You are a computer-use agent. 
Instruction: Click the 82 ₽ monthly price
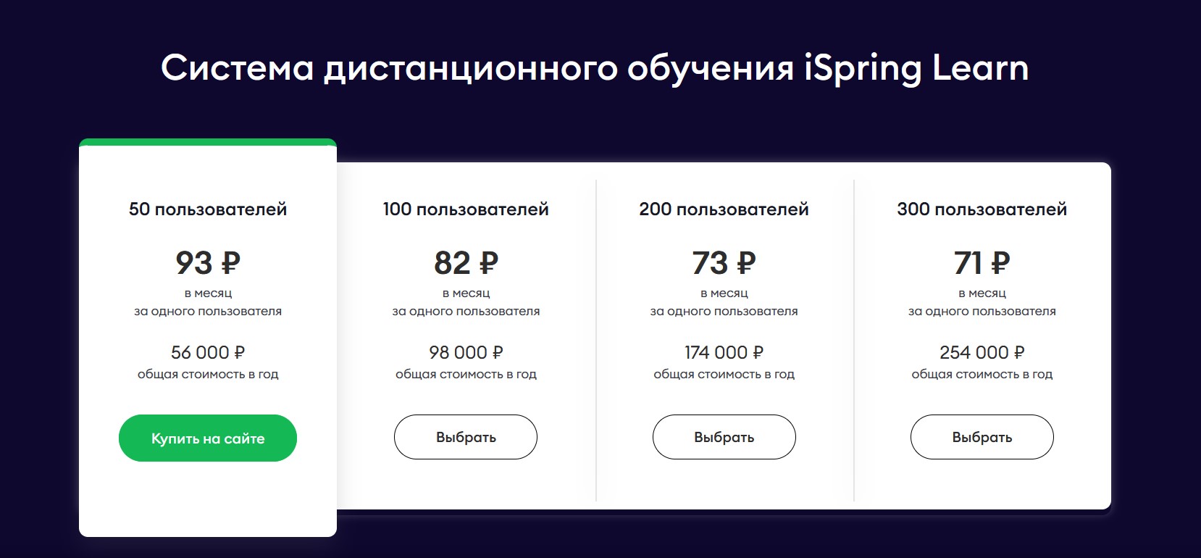(466, 263)
